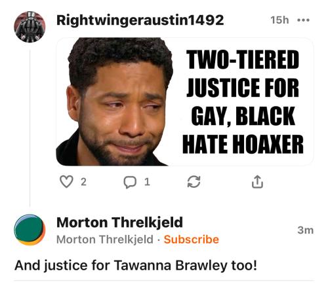Click the reply count showing 1

pyautogui.click(x=147, y=182)
